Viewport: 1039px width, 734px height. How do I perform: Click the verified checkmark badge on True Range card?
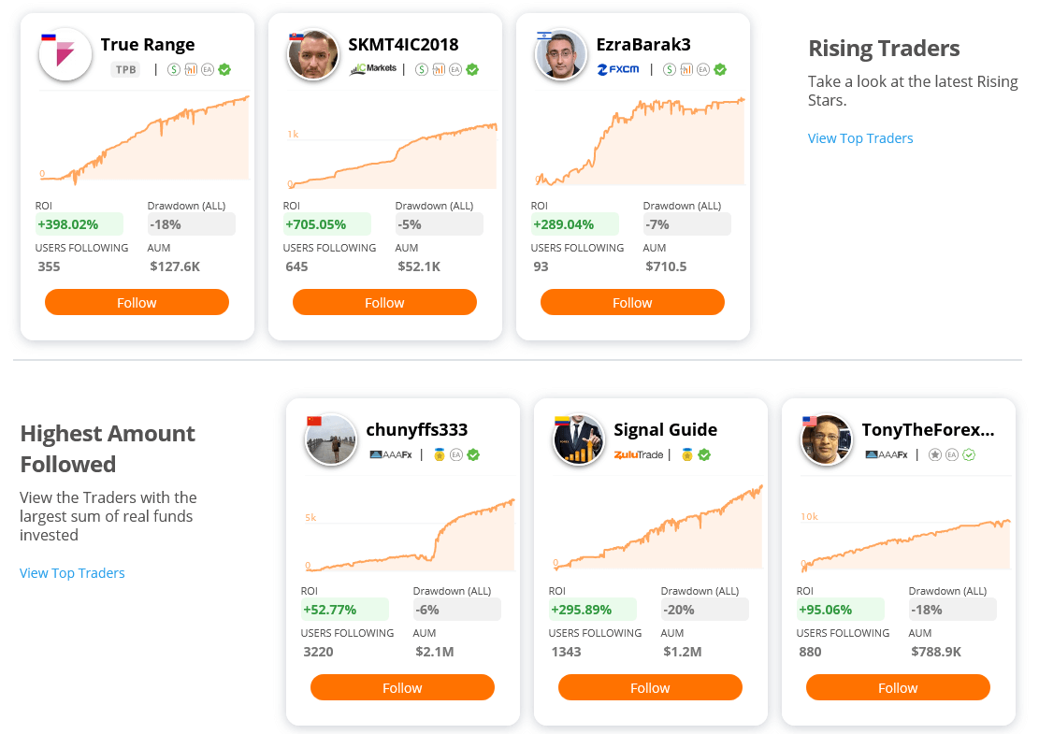(224, 69)
